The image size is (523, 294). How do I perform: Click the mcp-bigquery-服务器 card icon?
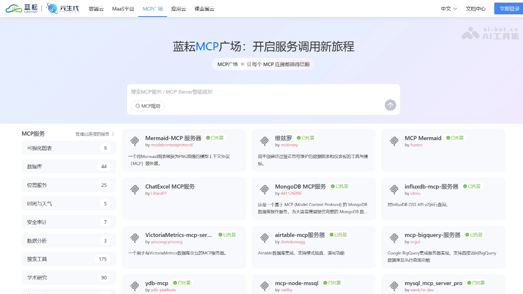[394, 238]
